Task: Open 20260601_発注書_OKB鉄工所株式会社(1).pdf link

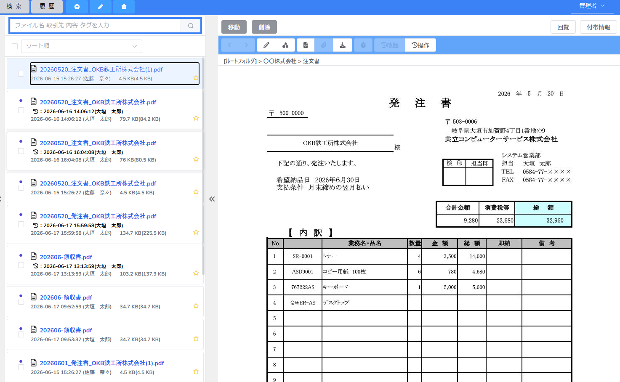Action: coord(102,363)
